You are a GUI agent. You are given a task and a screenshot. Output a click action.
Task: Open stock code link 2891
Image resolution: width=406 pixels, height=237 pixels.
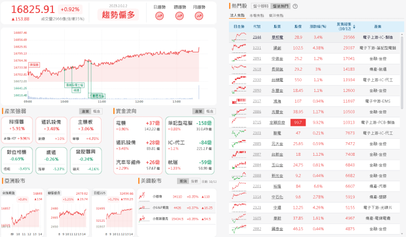click(257, 59)
